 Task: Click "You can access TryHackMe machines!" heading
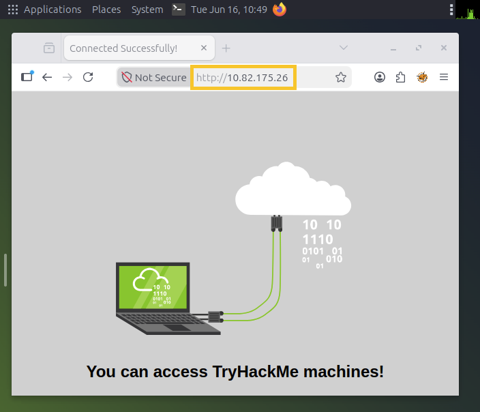coord(235,372)
